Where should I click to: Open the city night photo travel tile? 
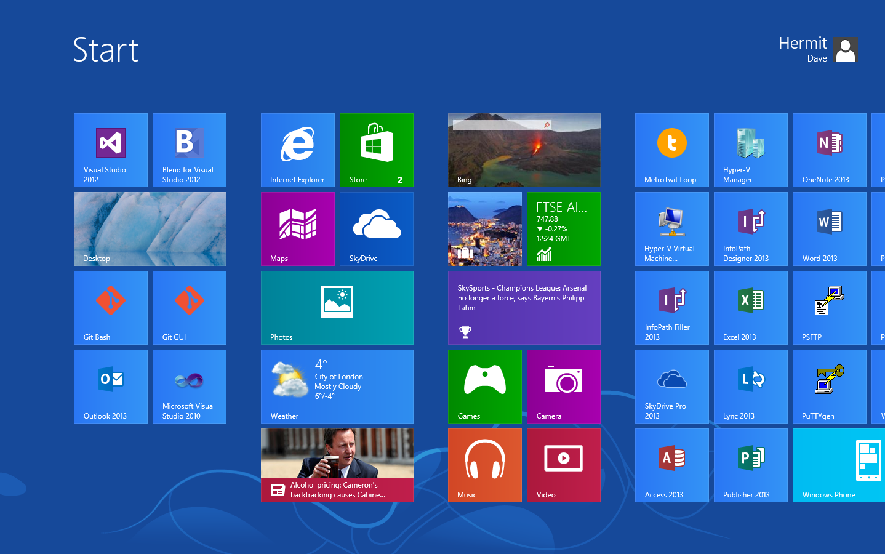point(485,229)
